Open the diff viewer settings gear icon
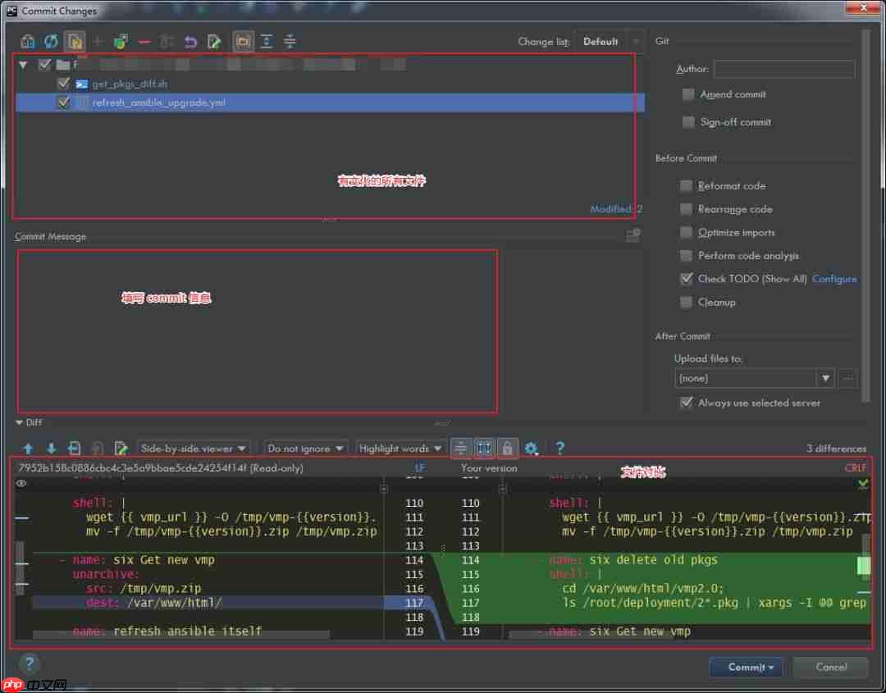Image resolution: width=886 pixels, height=693 pixels. tap(532, 449)
